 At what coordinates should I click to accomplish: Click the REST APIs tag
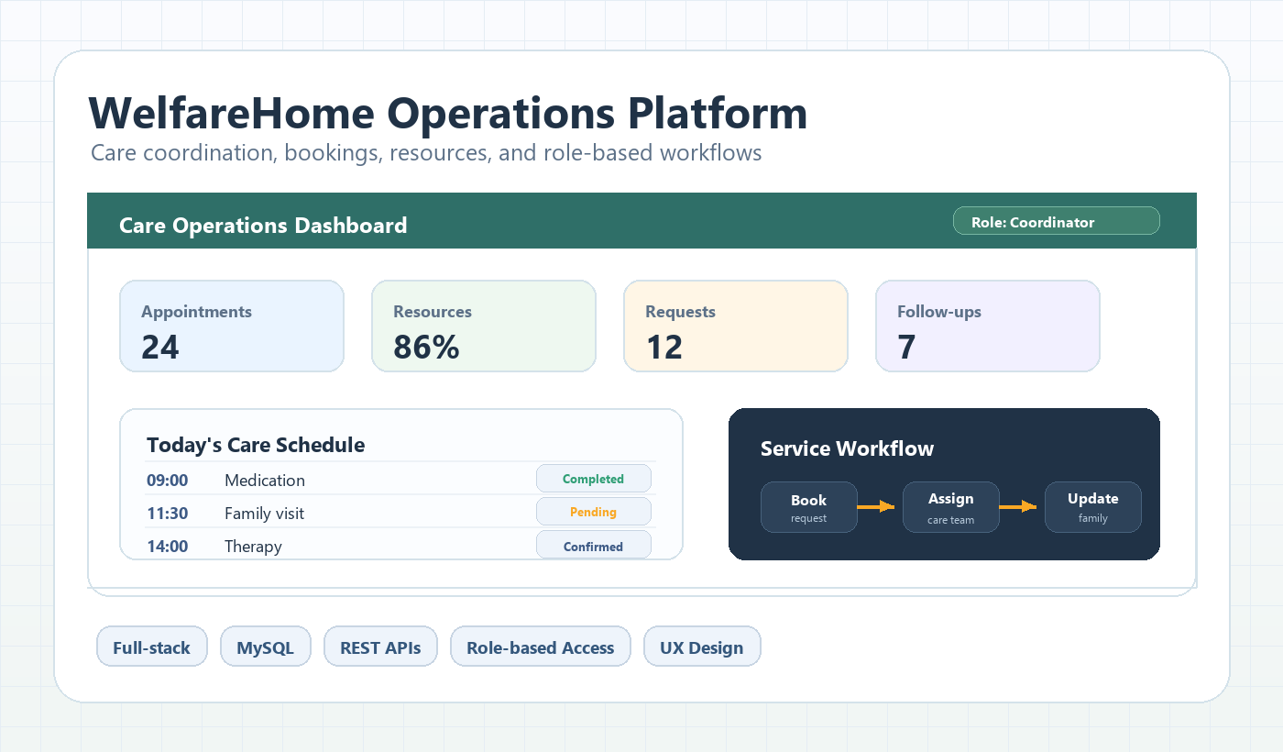click(x=380, y=647)
